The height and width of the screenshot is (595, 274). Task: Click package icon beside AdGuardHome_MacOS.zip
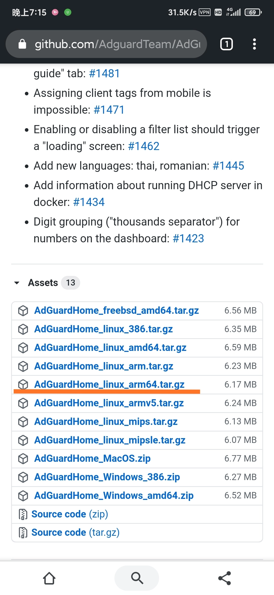click(23, 459)
